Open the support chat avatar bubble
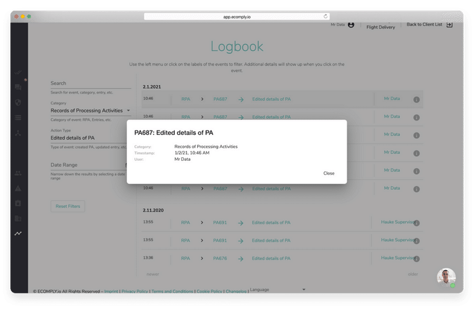Screen dimensions: 473x313 446,278
